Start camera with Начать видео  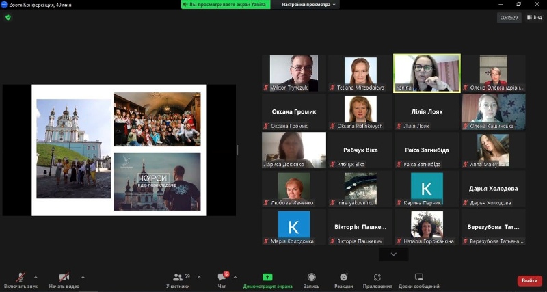coord(64,280)
